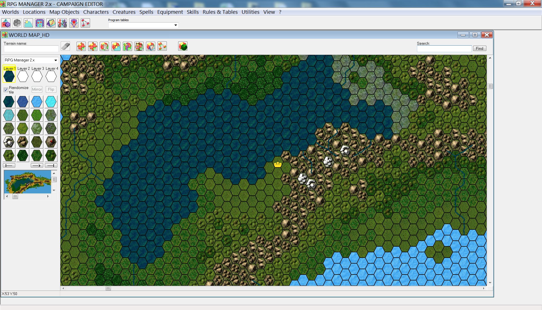Click the Mirror button
This screenshot has width=542, height=310.
point(37,89)
